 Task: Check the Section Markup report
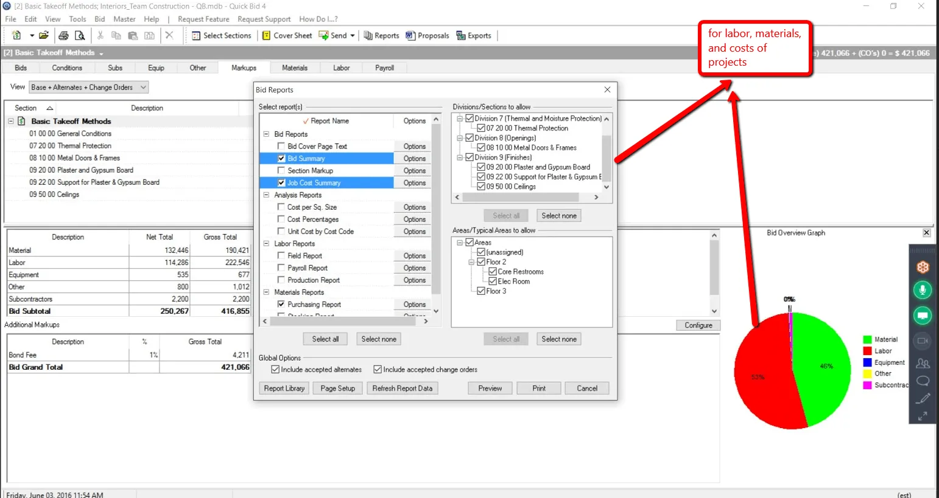tap(281, 170)
